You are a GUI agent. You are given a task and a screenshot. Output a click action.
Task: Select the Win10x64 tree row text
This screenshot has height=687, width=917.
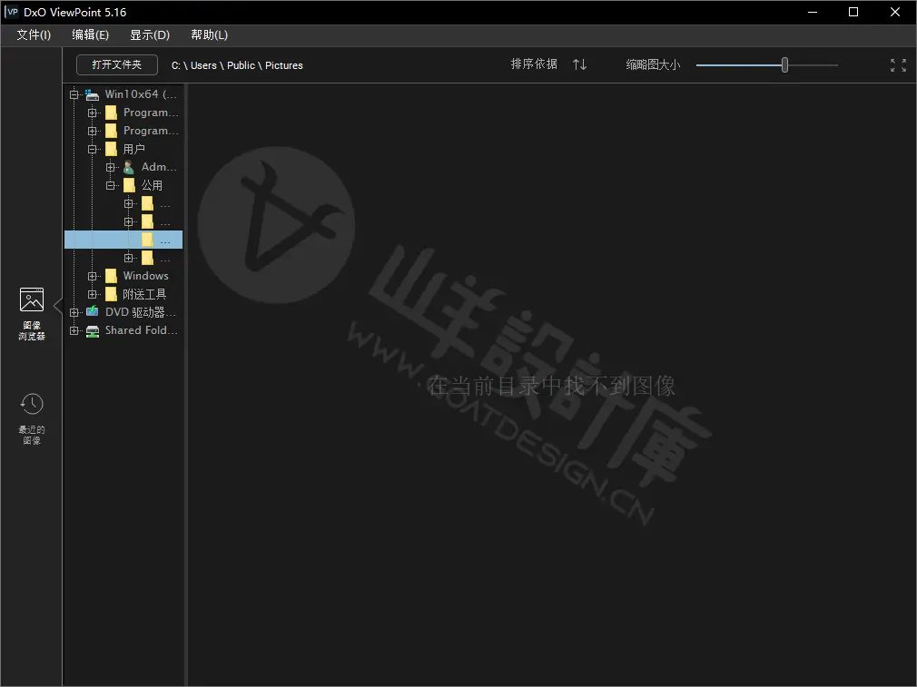(141, 94)
